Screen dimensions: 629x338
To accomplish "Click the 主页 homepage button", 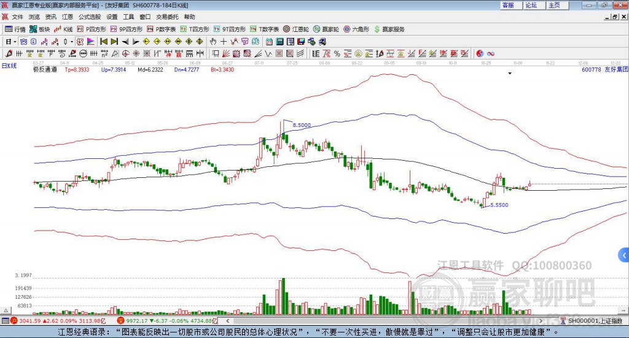I will (x=558, y=5).
